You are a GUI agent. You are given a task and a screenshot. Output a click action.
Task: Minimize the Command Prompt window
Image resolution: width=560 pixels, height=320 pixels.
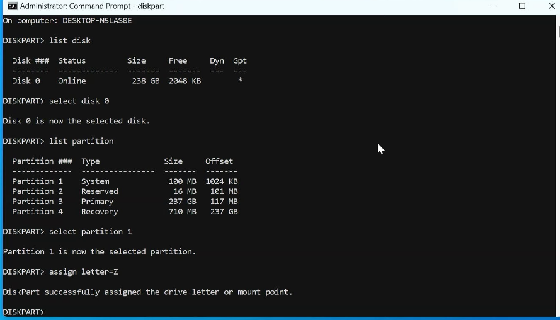click(x=493, y=6)
